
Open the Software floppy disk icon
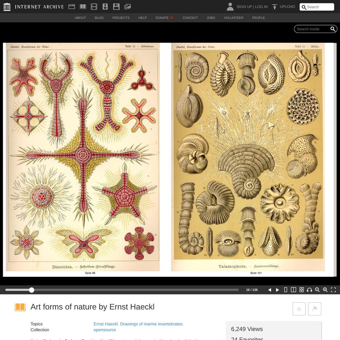[x=116, y=7]
